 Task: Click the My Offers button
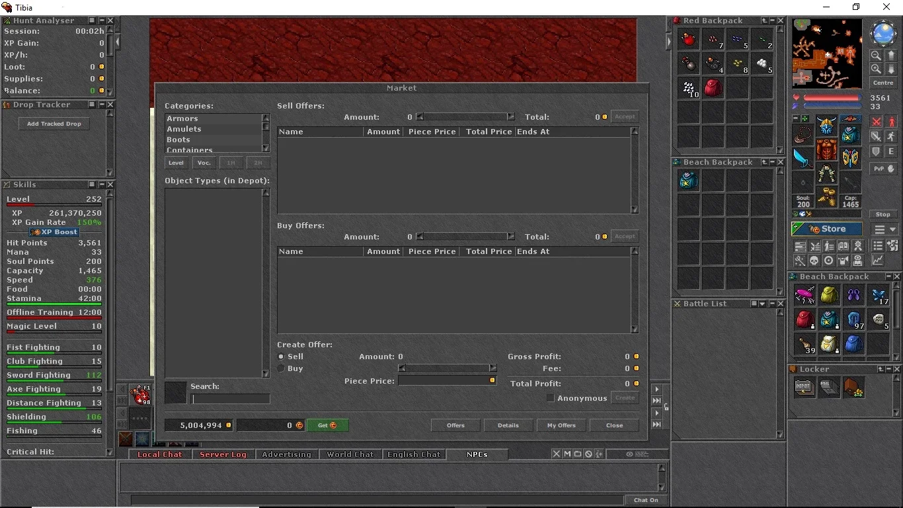click(561, 425)
